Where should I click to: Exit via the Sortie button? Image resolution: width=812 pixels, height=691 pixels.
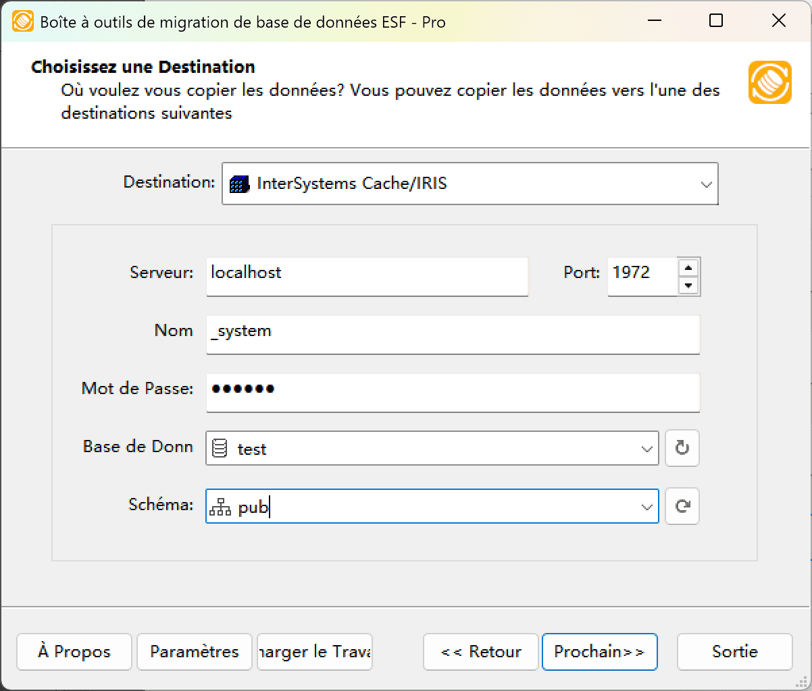[734, 652]
